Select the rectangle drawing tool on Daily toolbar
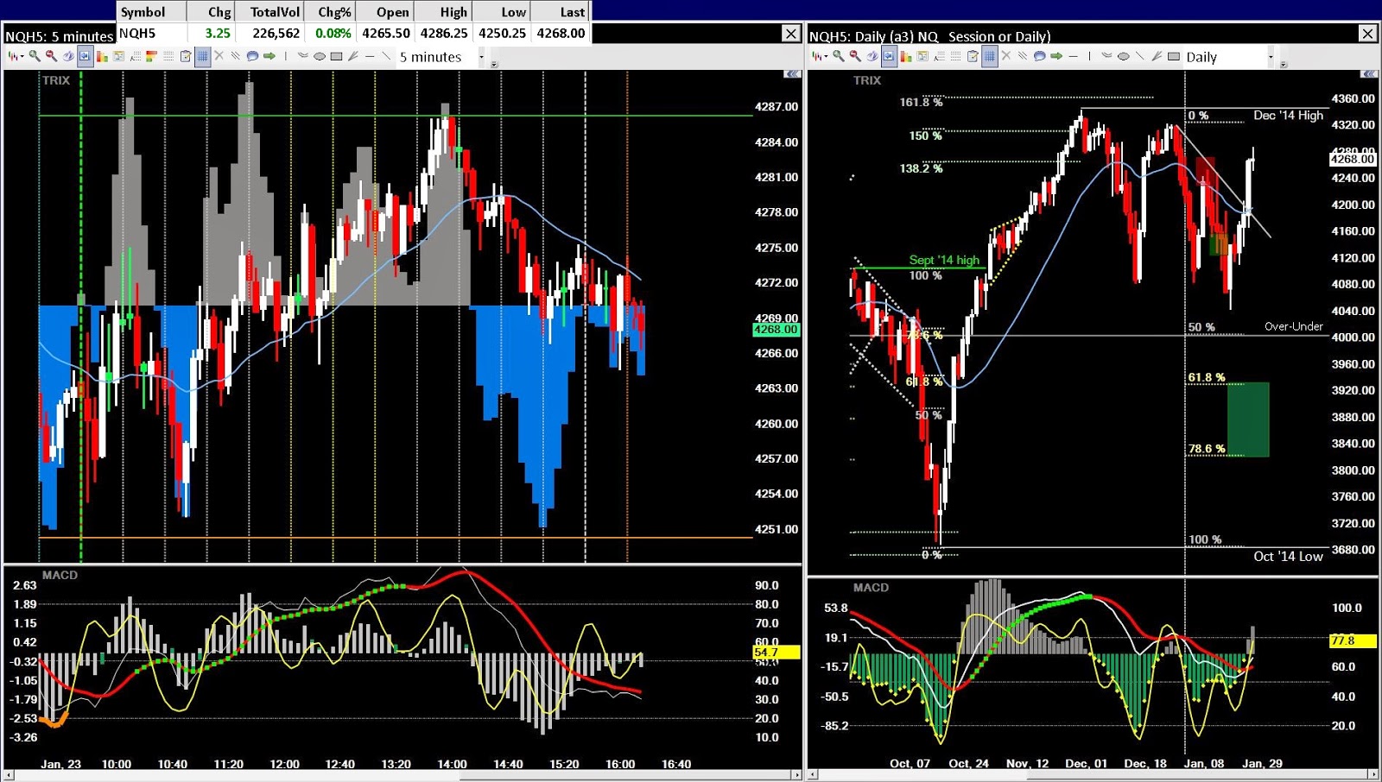Image resolution: width=1382 pixels, height=782 pixels. tap(1174, 56)
